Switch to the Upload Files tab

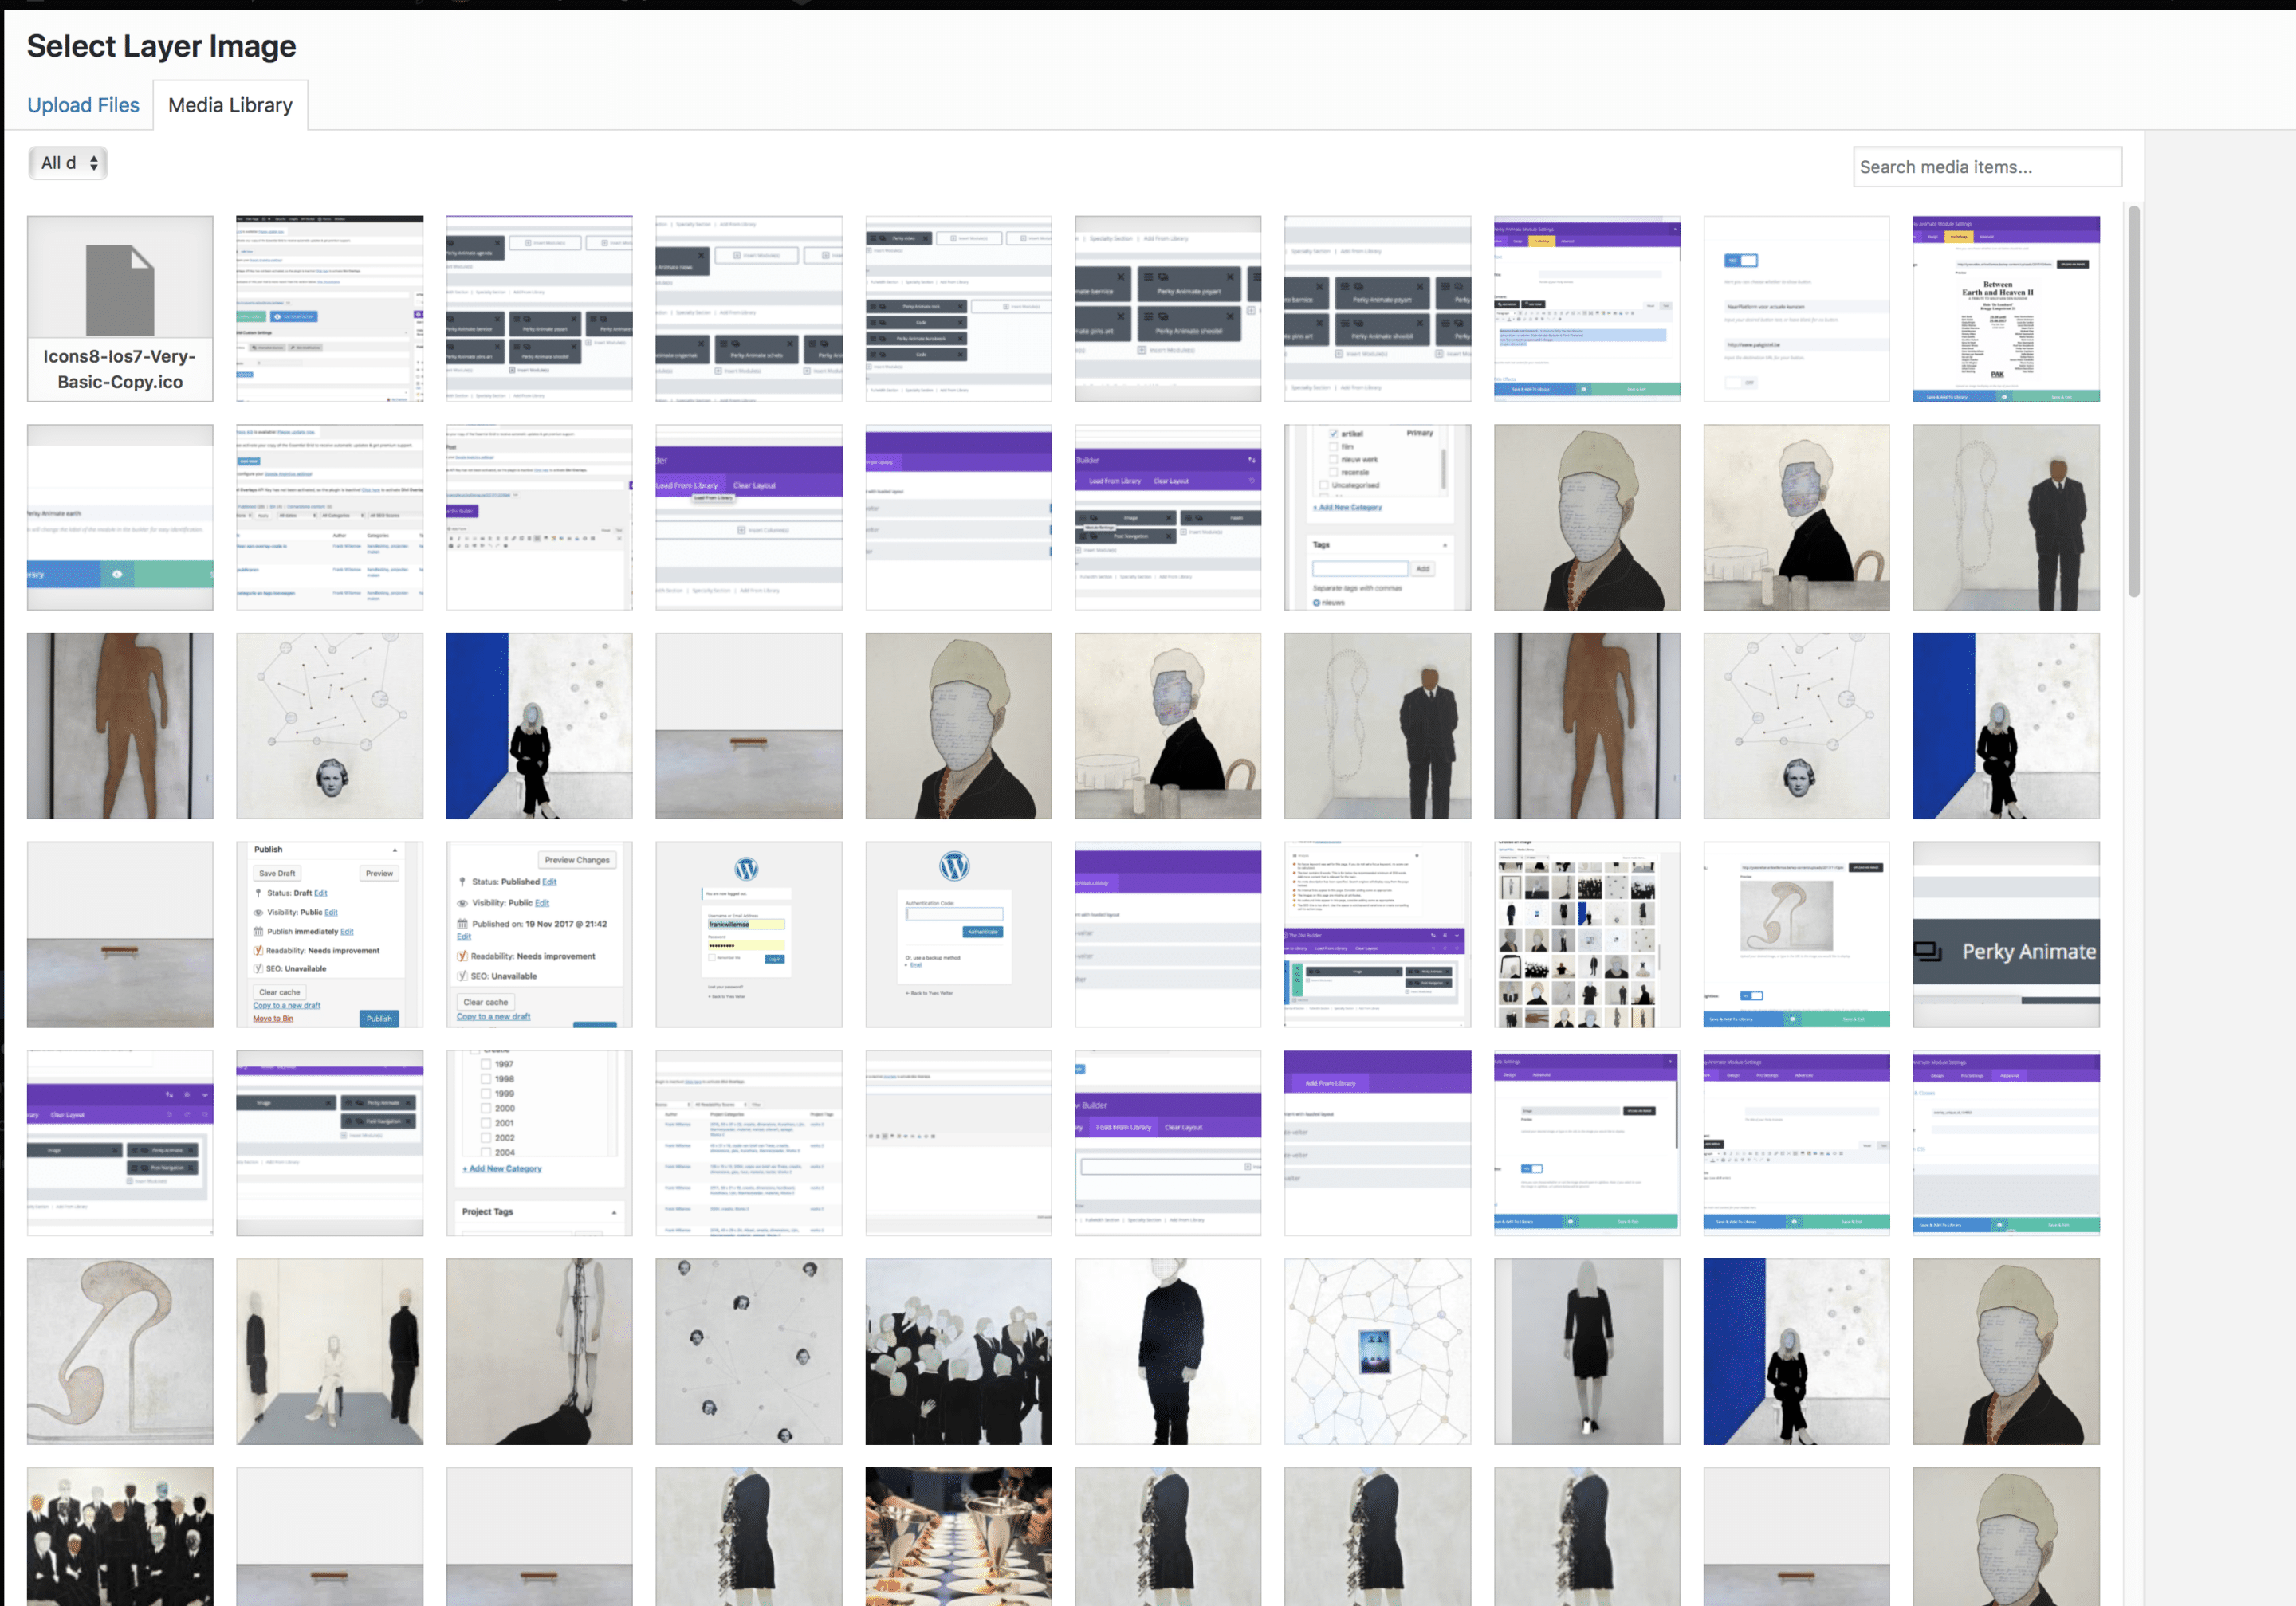pos(83,105)
